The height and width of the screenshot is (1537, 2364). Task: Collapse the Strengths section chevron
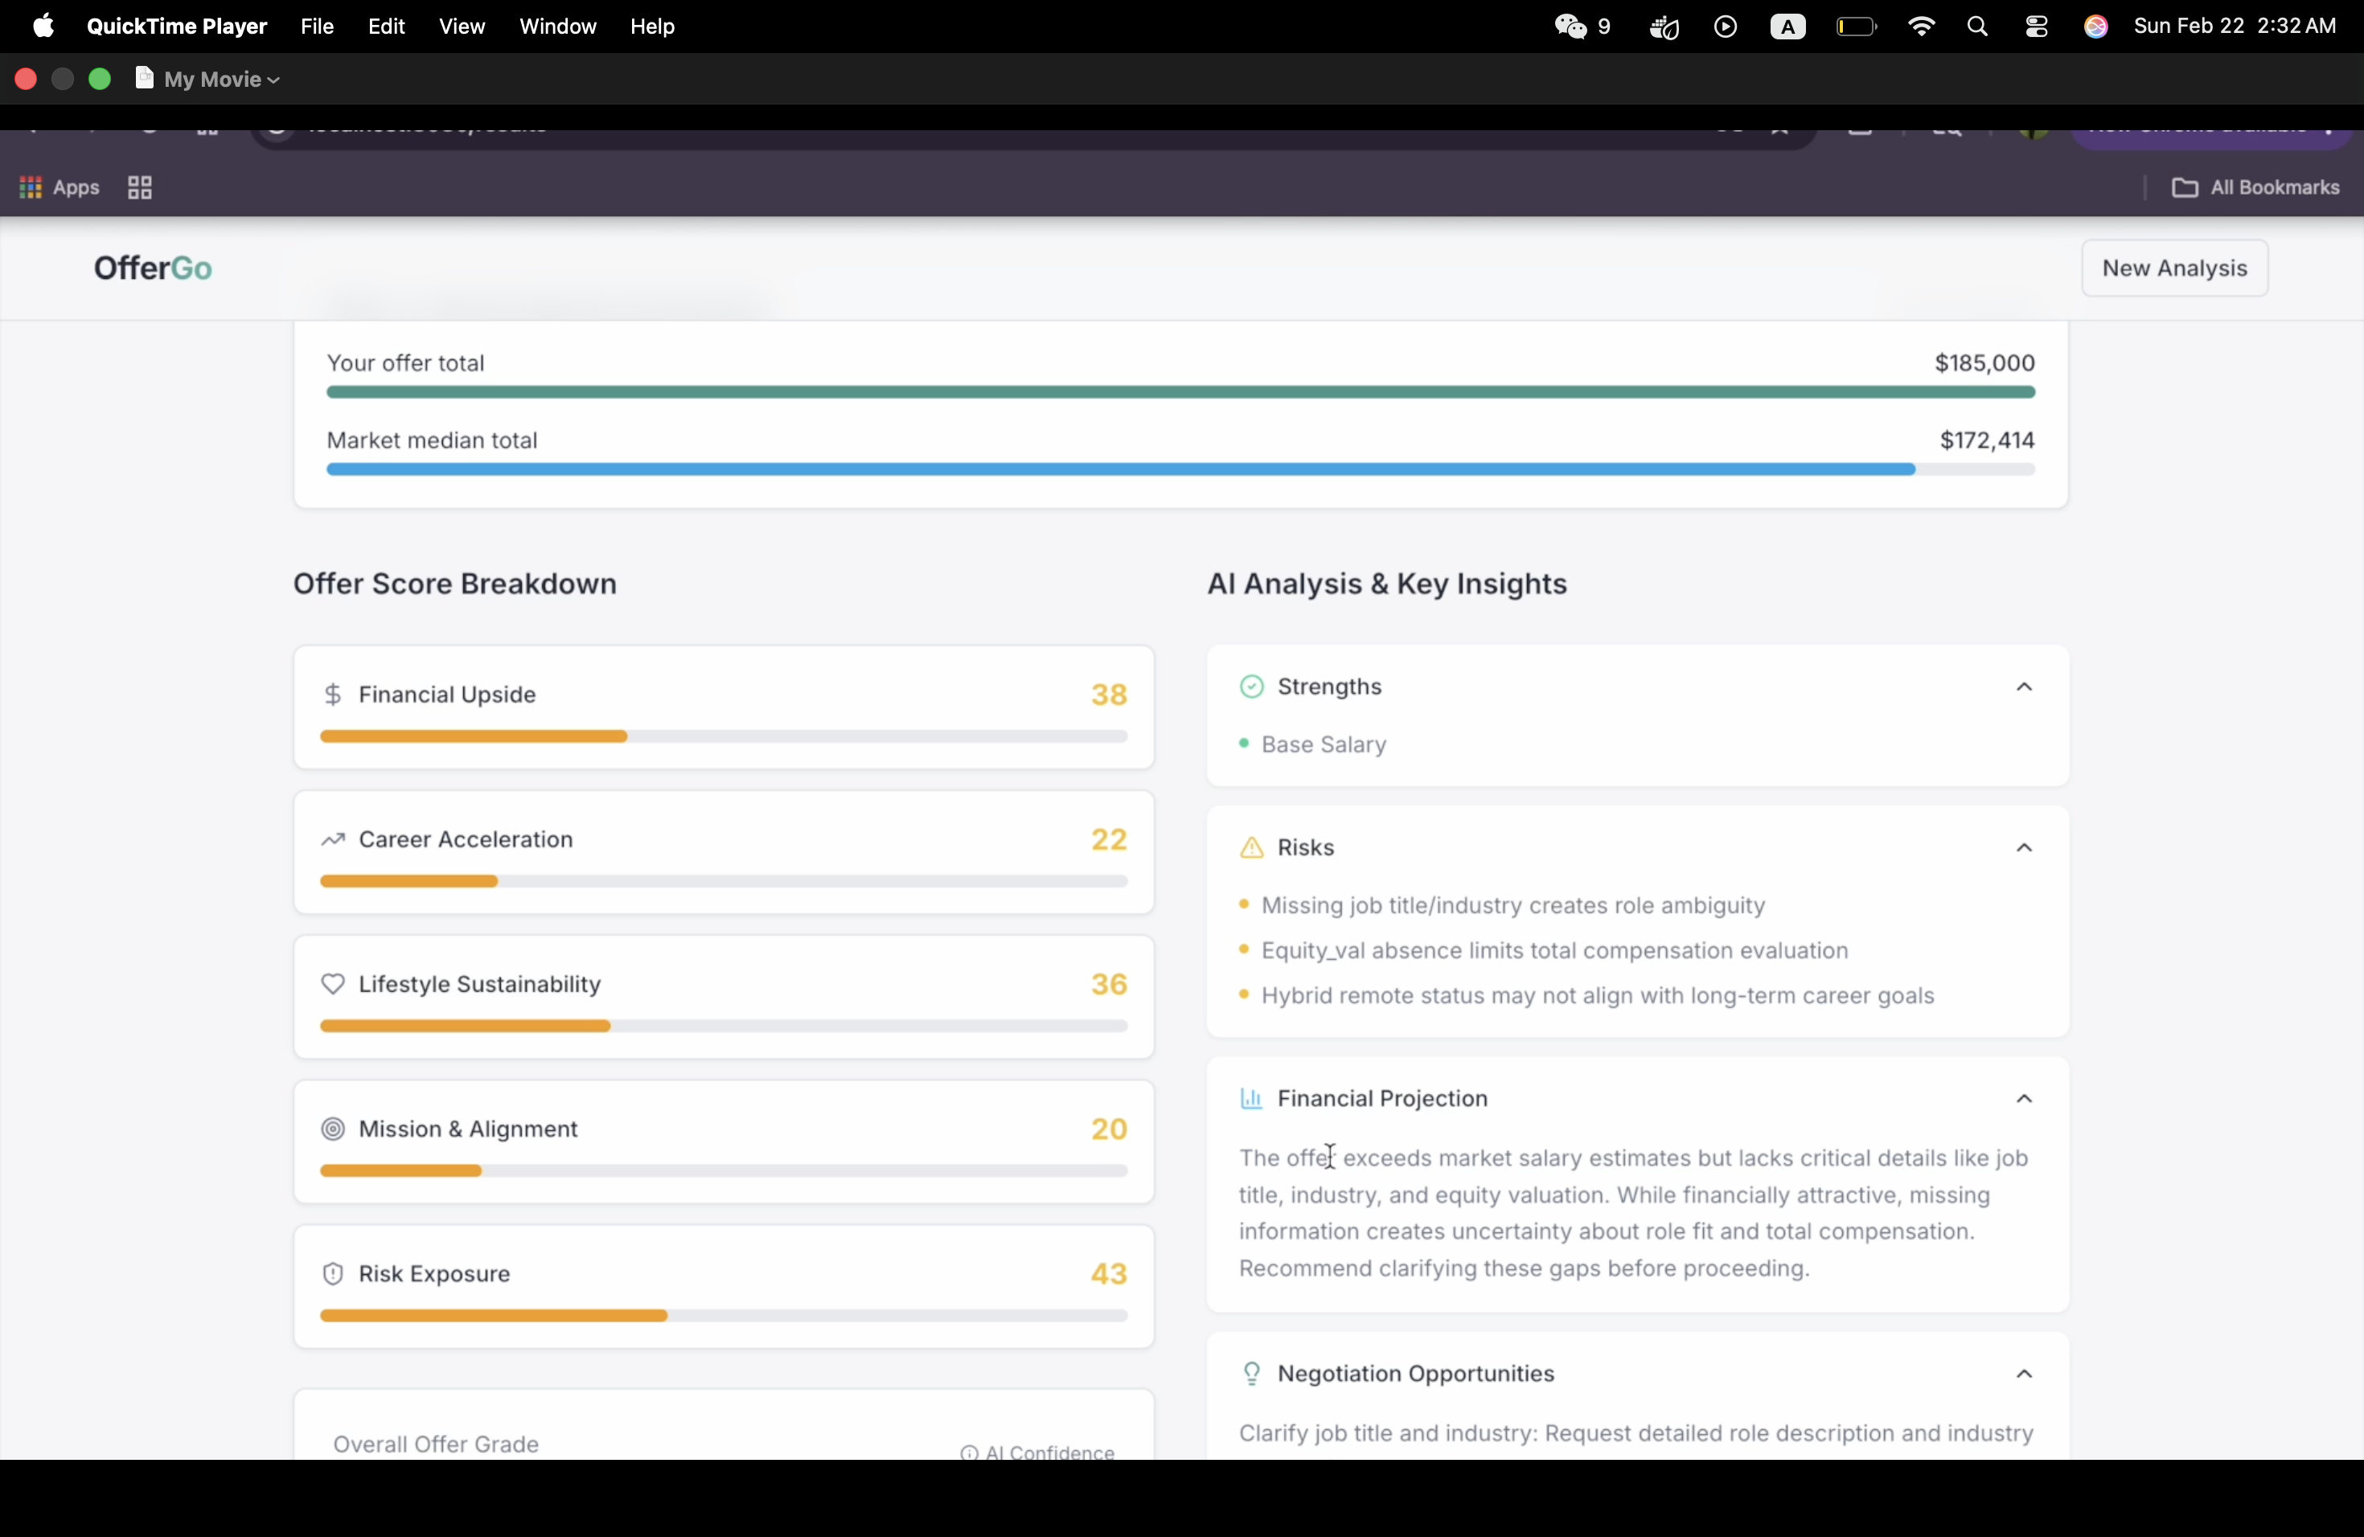point(2025,687)
